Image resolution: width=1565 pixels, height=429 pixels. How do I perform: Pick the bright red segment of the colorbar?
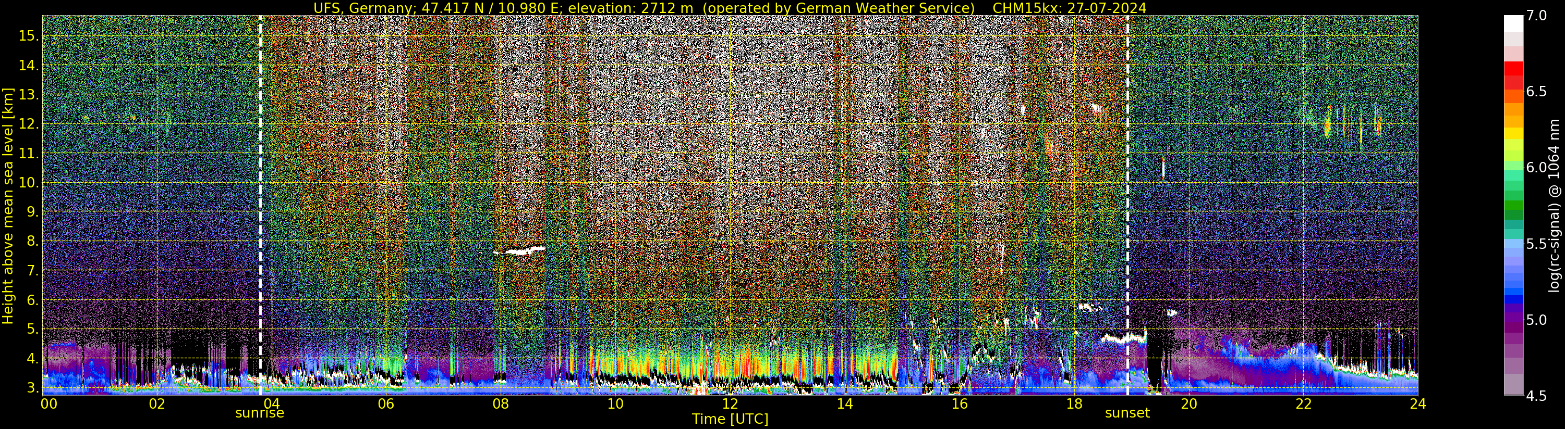click(x=1513, y=69)
